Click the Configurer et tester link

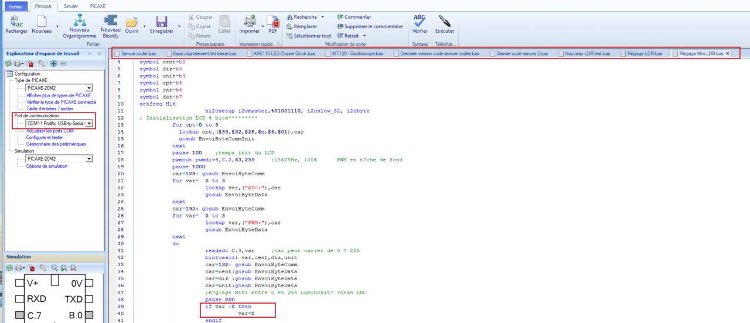pyautogui.click(x=45, y=137)
